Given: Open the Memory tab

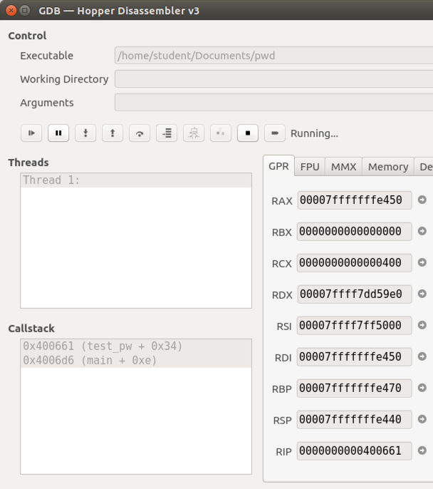Looking at the screenshot, I should (x=387, y=167).
